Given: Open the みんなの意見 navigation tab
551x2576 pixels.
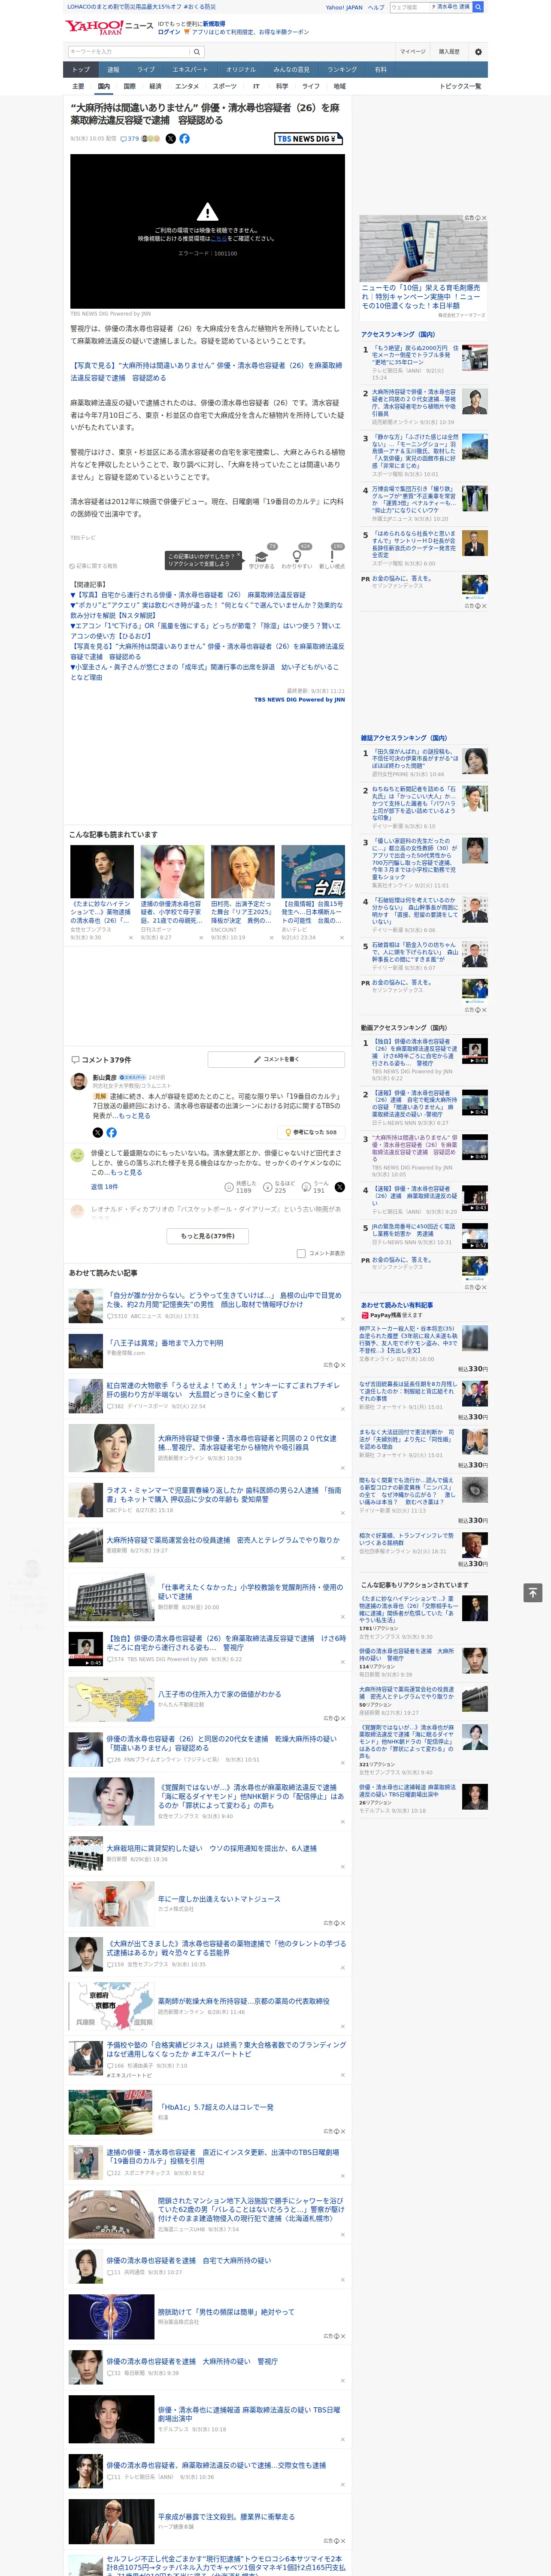Looking at the screenshot, I should pos(291,70).
